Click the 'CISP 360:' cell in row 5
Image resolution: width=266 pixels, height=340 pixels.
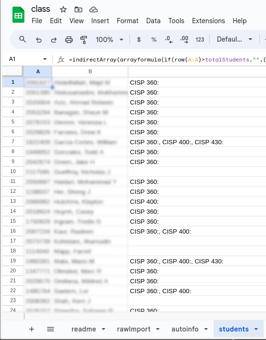(x=197, y=122)
